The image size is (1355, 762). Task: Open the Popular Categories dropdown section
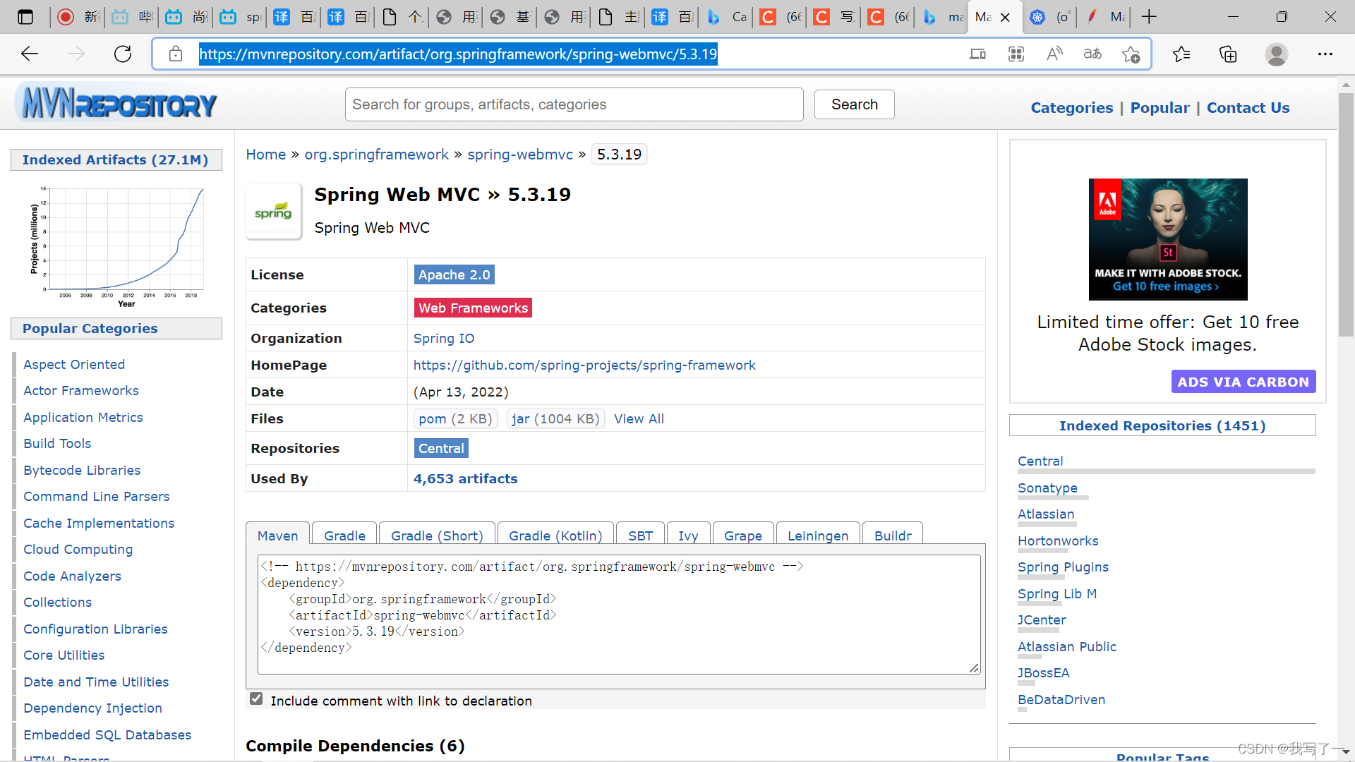pyautogui.click(x=90, y=328)
